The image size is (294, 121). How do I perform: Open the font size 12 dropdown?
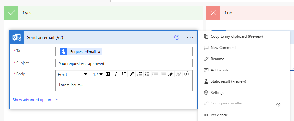(x=98, y=74)
